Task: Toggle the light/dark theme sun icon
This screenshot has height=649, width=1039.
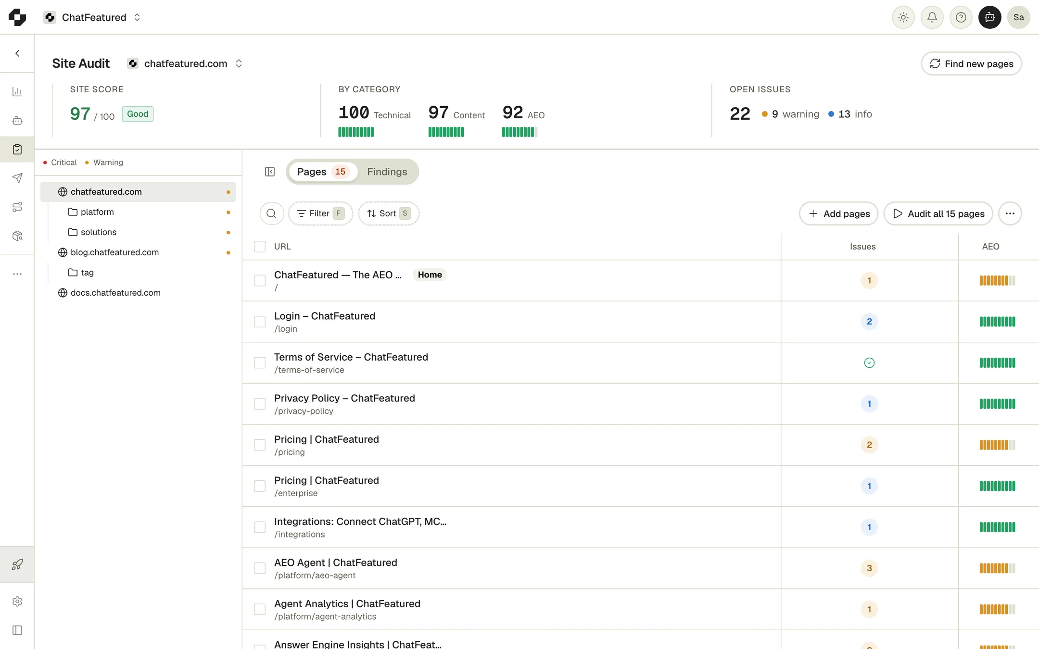Action: pyautogui.click(x=903, y=17)
